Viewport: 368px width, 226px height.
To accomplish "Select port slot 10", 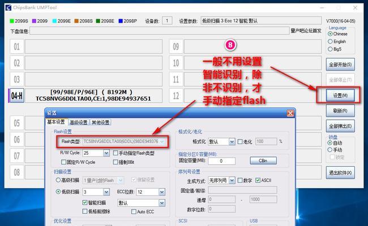I will [176, 63].
